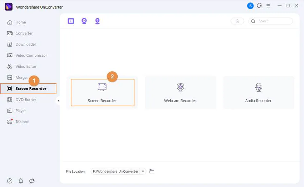
Task: Click the F:\Wondershare UniConverter path text
Action: coord(116,171)
